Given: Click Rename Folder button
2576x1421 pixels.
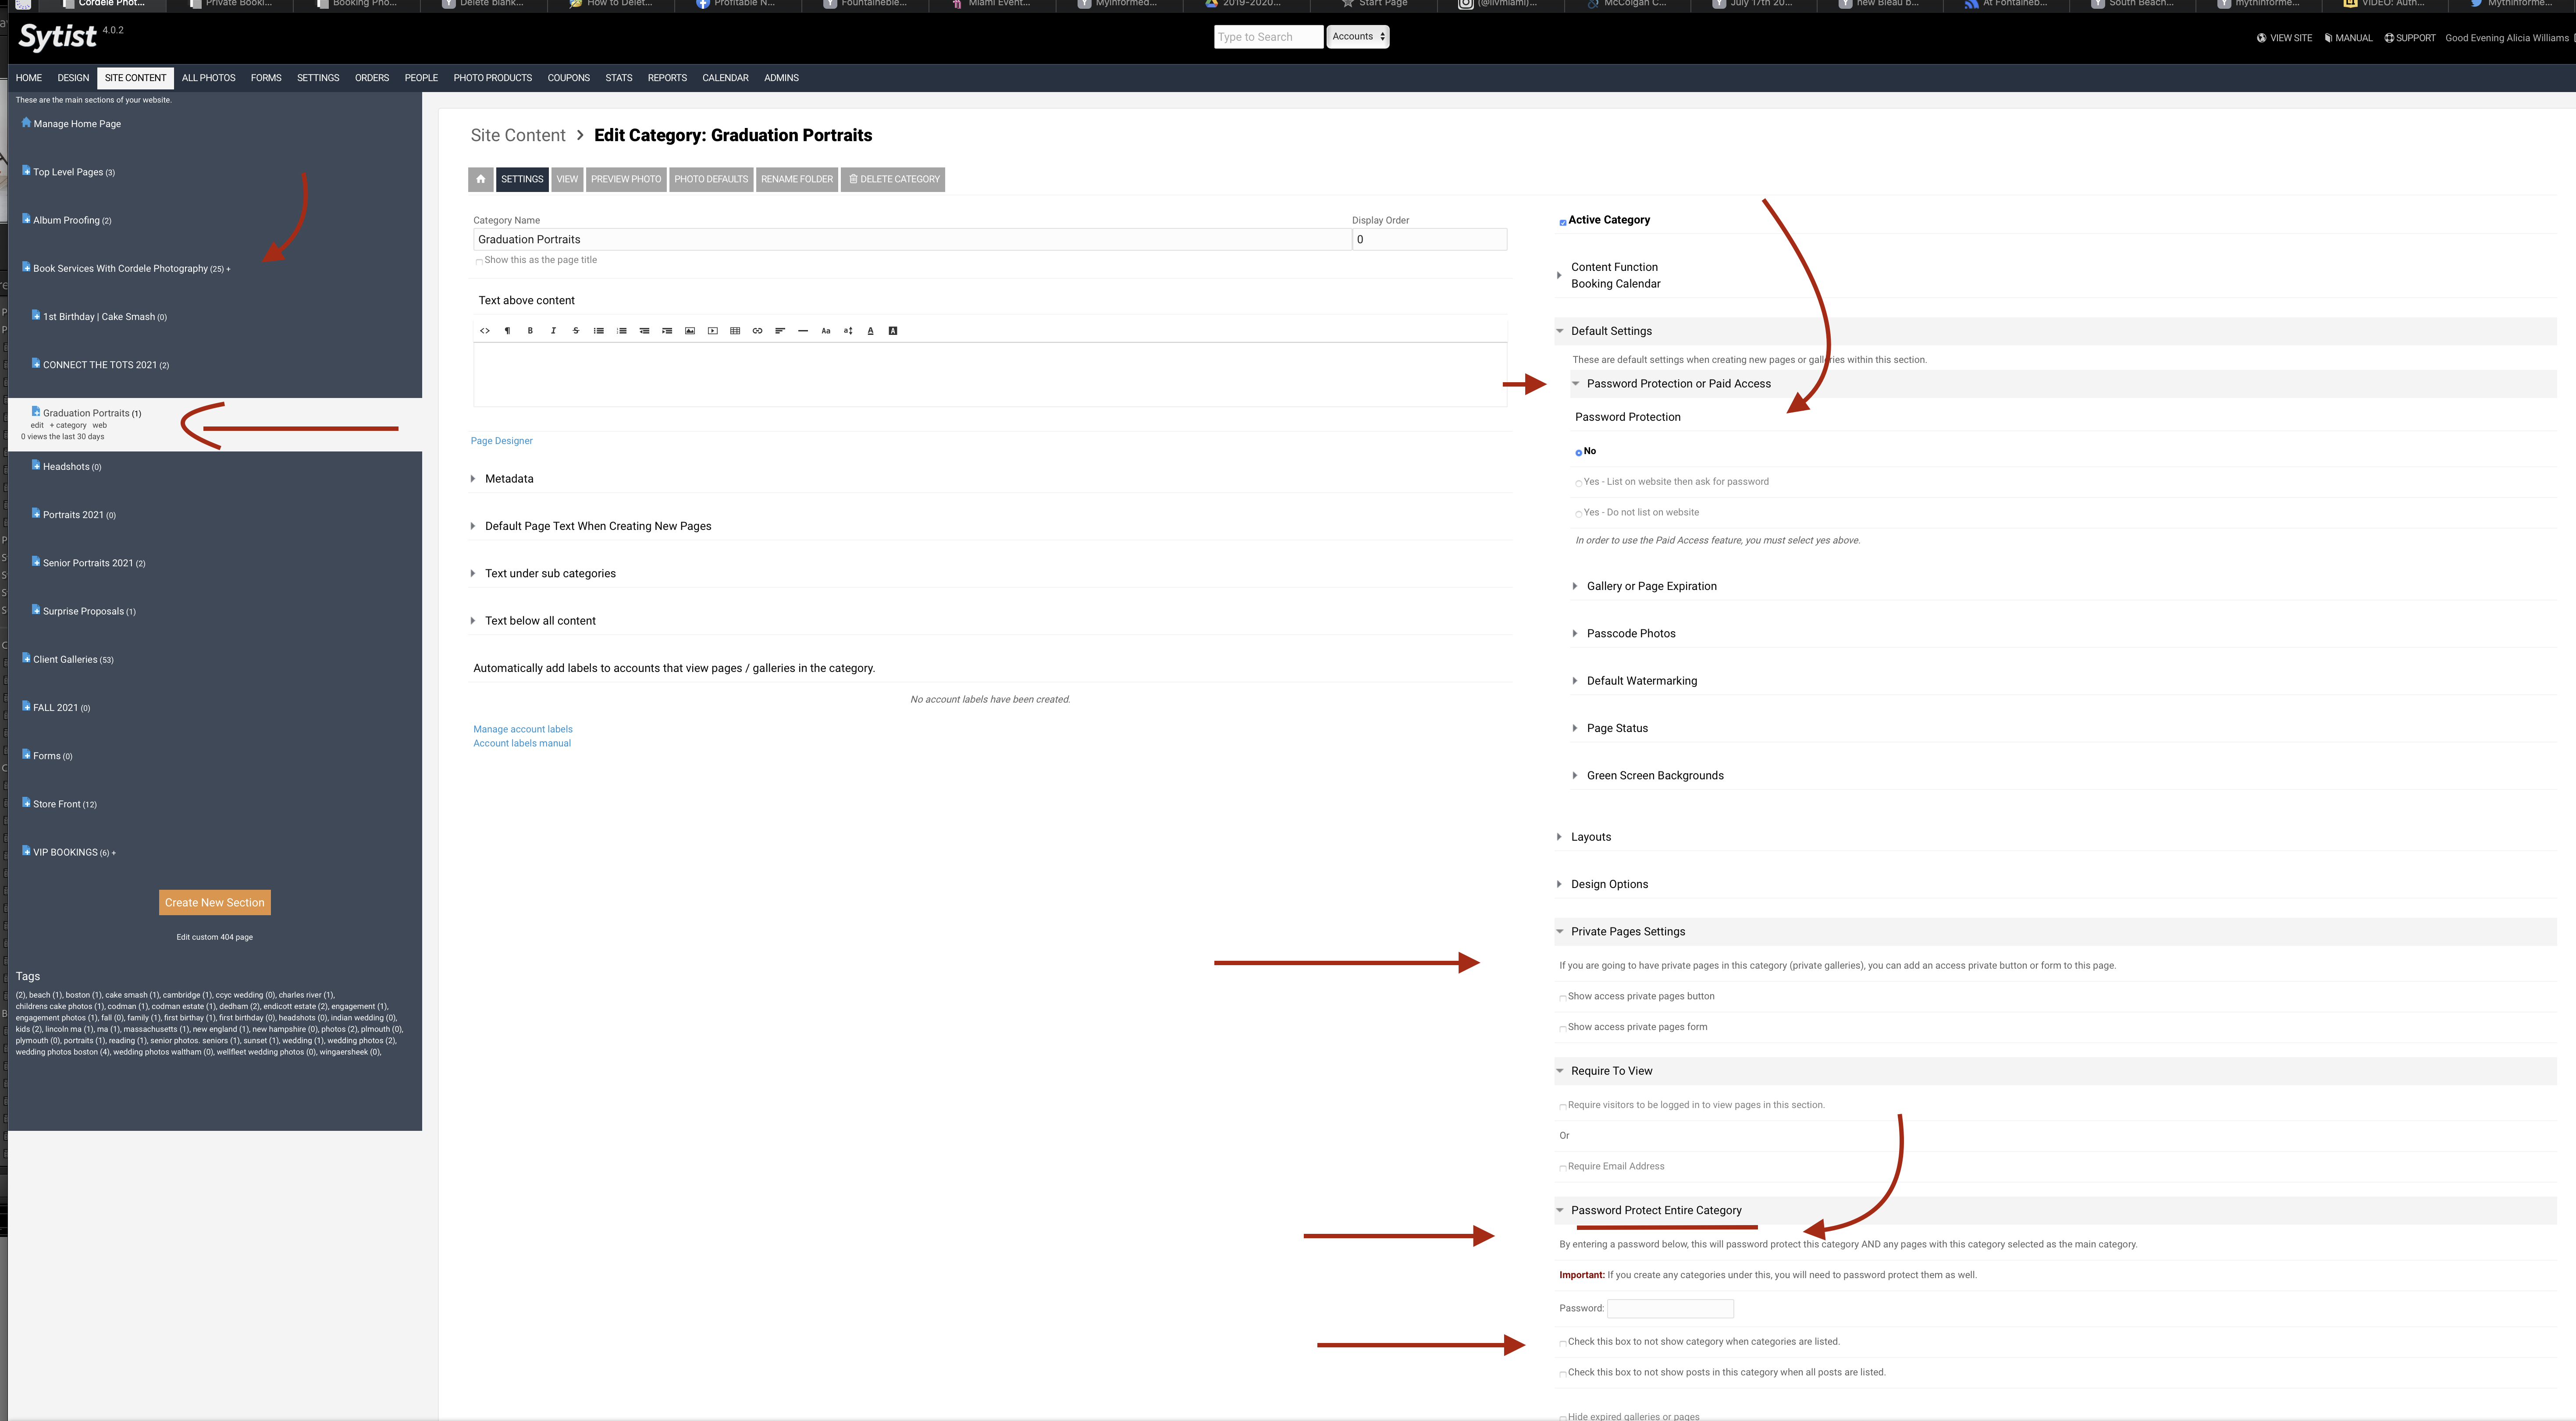Looking at the screenshot, I should tap(797, 179).
